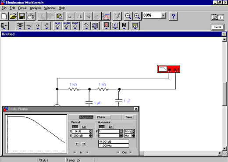Open the display graphs icon
The image size is (228, 162).
106,16
